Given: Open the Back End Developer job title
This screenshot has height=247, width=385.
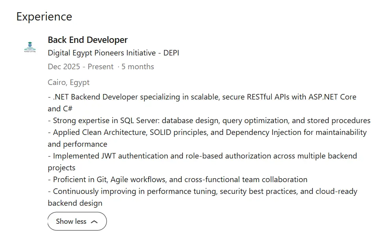Looking at the screenshot, I should 87,40.
